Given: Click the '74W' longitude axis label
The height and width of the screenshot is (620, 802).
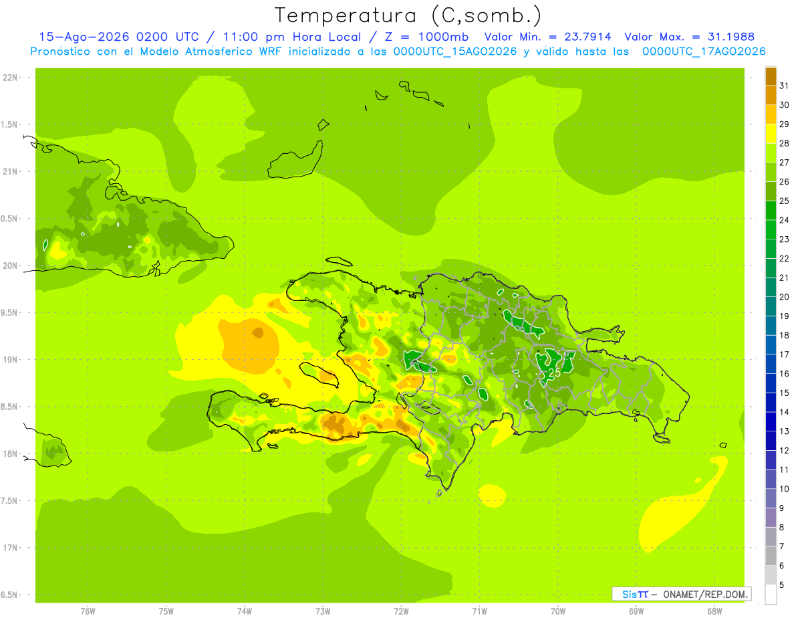Looking at the screenshot, I should (245, 611).
